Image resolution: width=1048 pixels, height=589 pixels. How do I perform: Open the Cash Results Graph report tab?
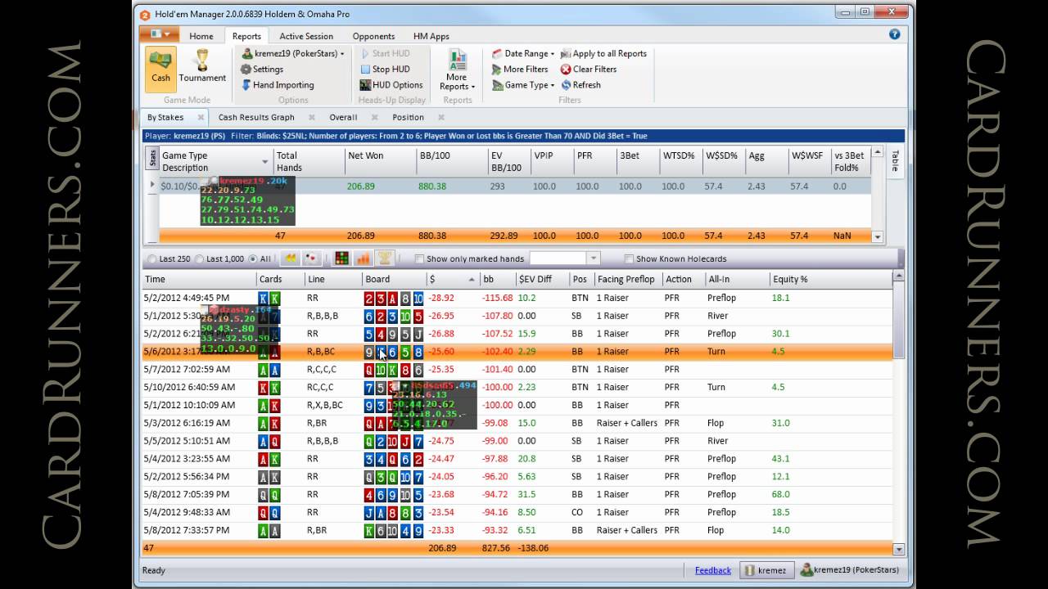click(x=256, y=117)
